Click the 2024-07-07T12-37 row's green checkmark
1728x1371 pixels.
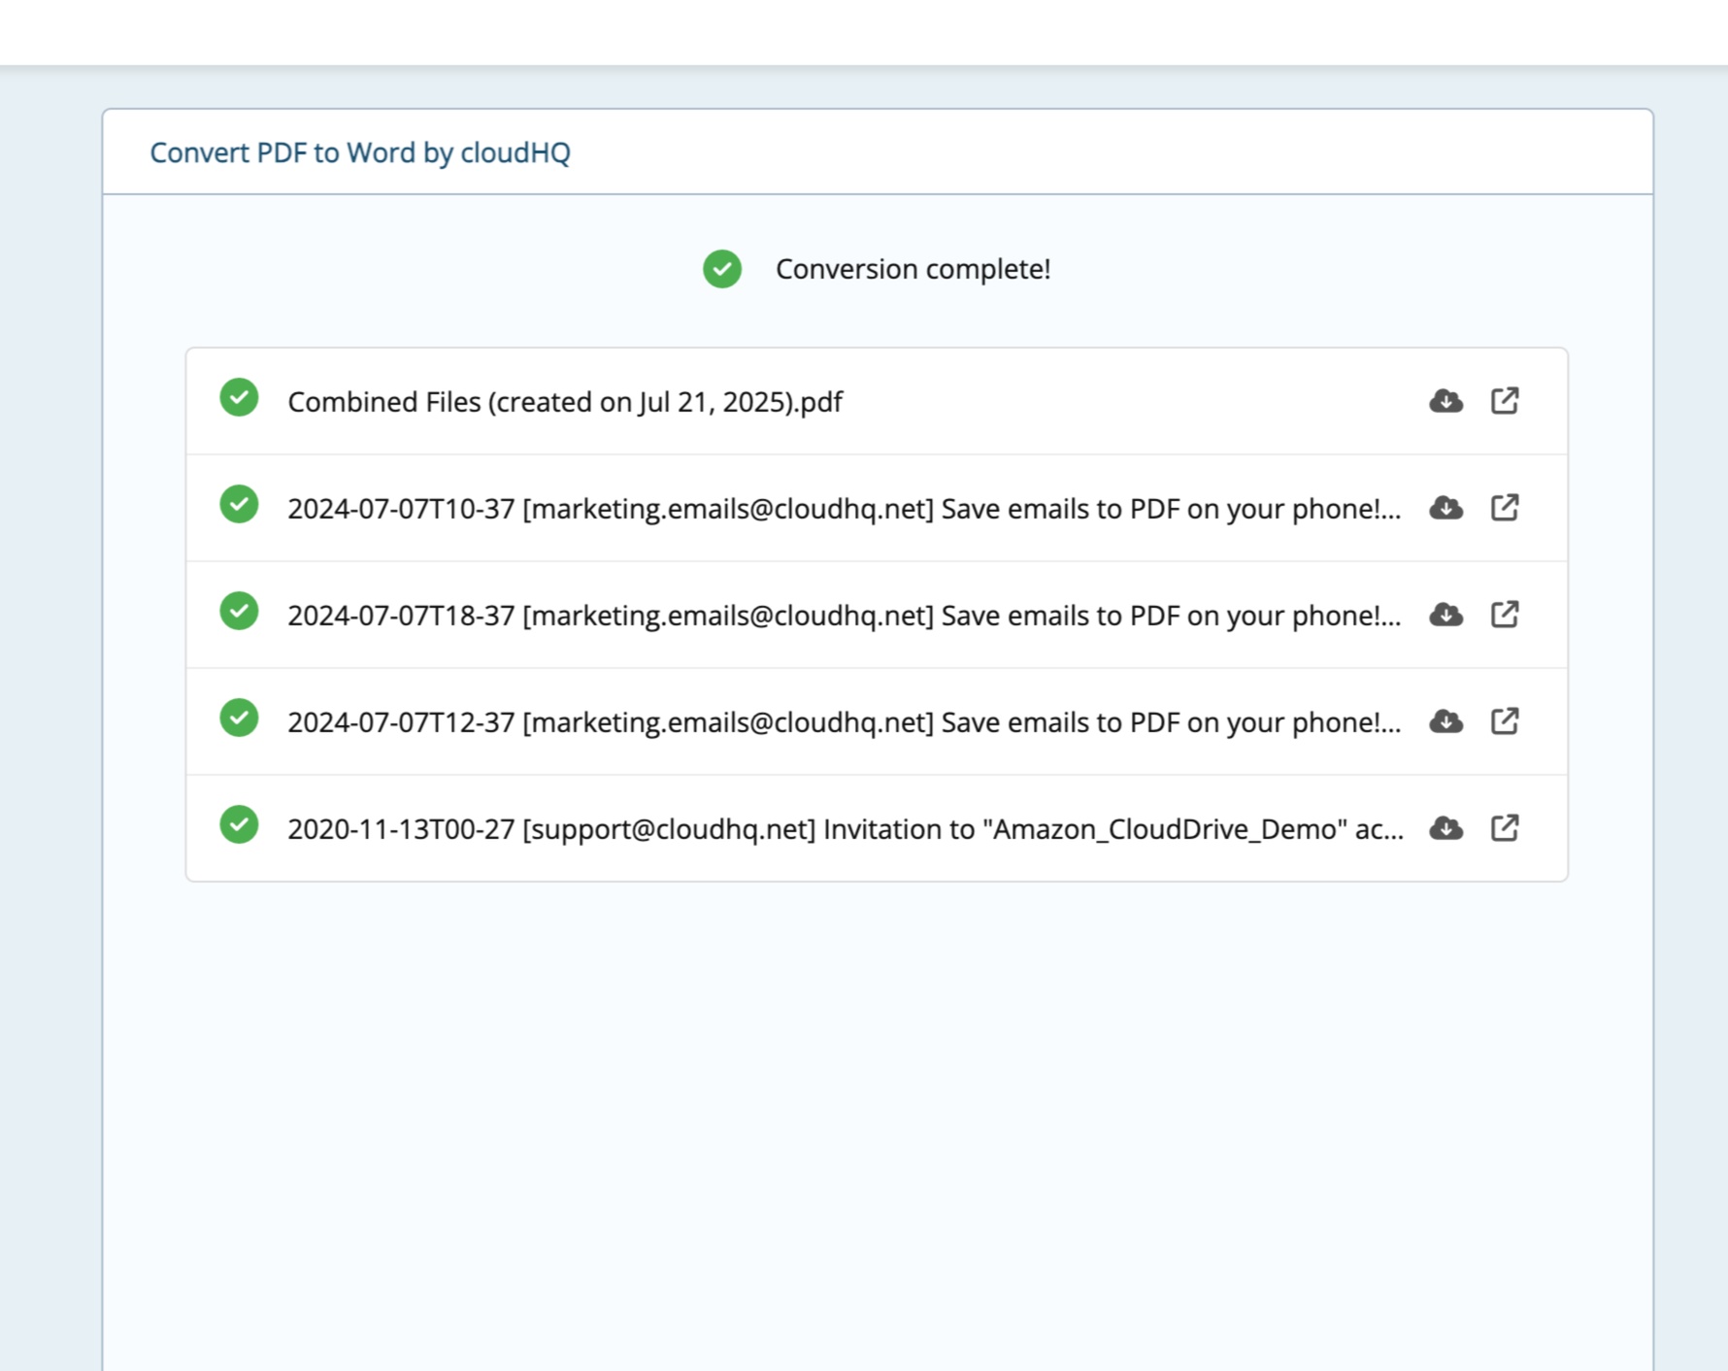[239, 718]
